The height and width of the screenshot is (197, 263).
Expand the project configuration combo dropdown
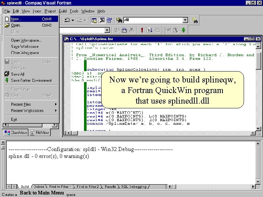coord(107,30)
